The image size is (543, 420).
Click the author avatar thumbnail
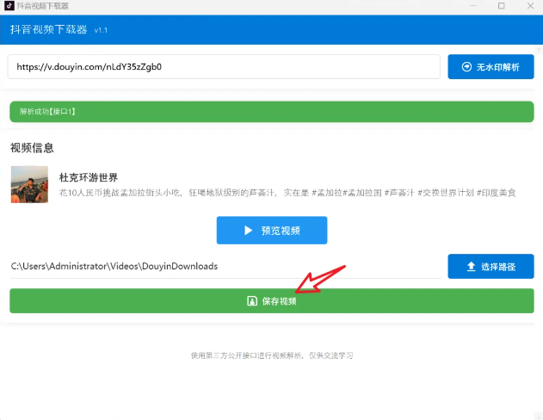[29, 184]
